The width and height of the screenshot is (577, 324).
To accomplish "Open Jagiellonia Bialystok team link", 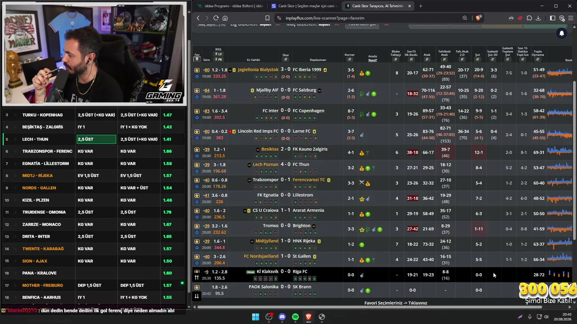I will click(258, 70).
